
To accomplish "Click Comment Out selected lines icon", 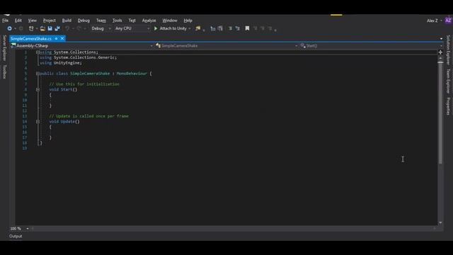I will point(230,28).
